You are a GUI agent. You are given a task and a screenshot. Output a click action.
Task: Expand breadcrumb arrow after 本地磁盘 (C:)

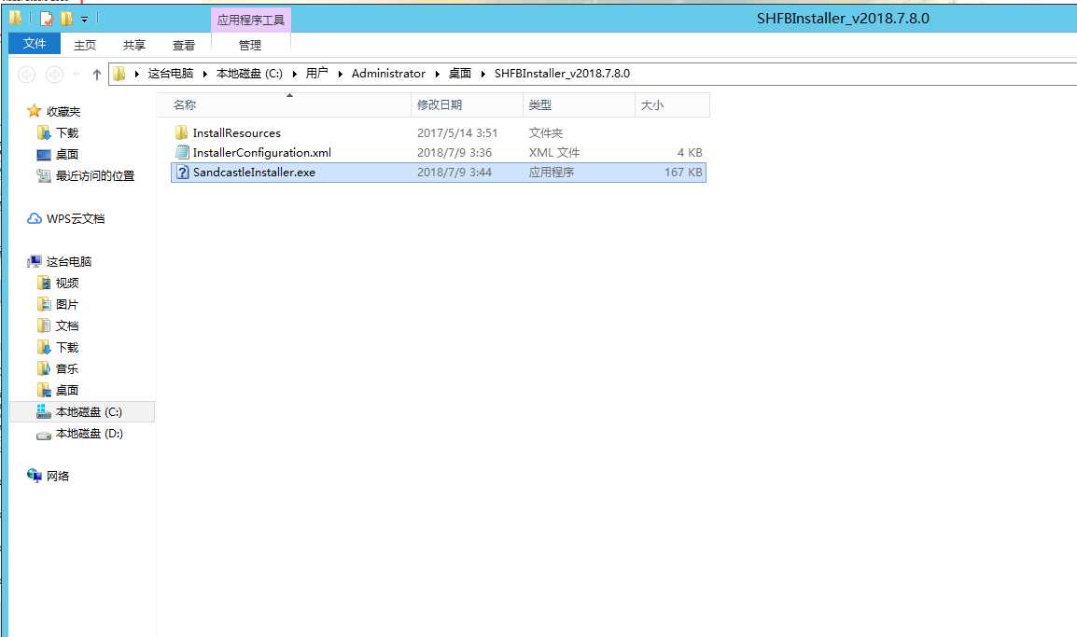[x=295, y=74]
